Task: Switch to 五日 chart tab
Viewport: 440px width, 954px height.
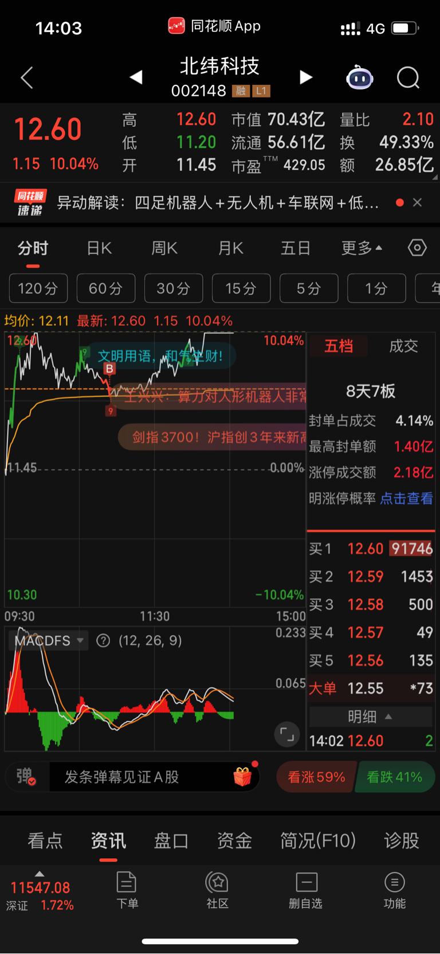Action: click(296, 248)
